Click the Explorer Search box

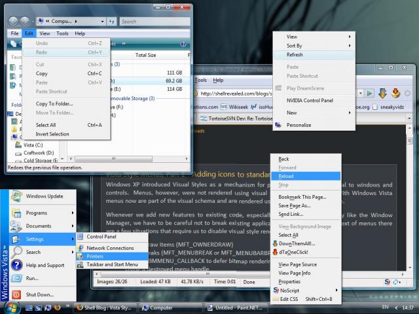[x=155, y=22]
